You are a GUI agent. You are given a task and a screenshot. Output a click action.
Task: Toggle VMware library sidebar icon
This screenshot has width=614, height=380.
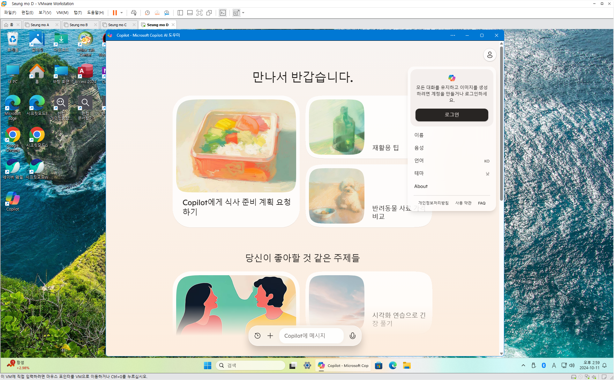[x=180, y=13]
